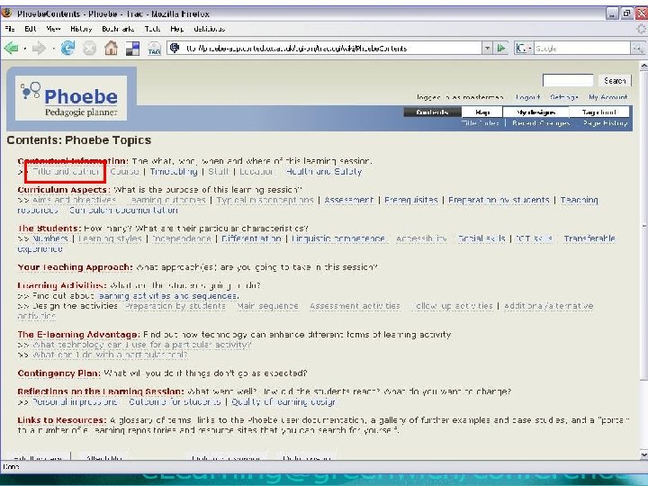The image size is (648, 486).
Task: Click the TAG toolbar icon
Action: 154,49
